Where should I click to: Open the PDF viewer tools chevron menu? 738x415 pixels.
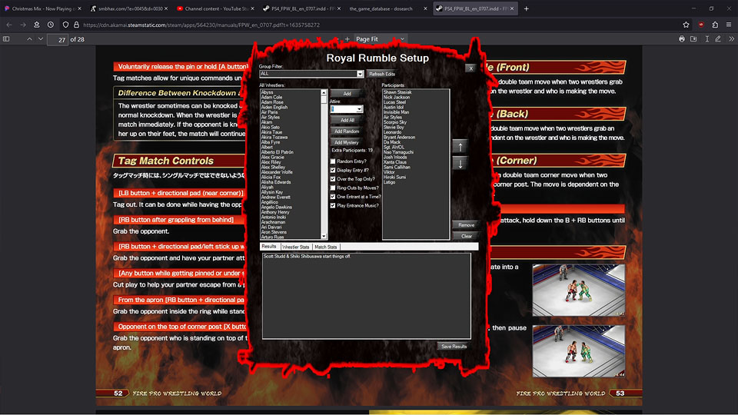coord(731,39)
